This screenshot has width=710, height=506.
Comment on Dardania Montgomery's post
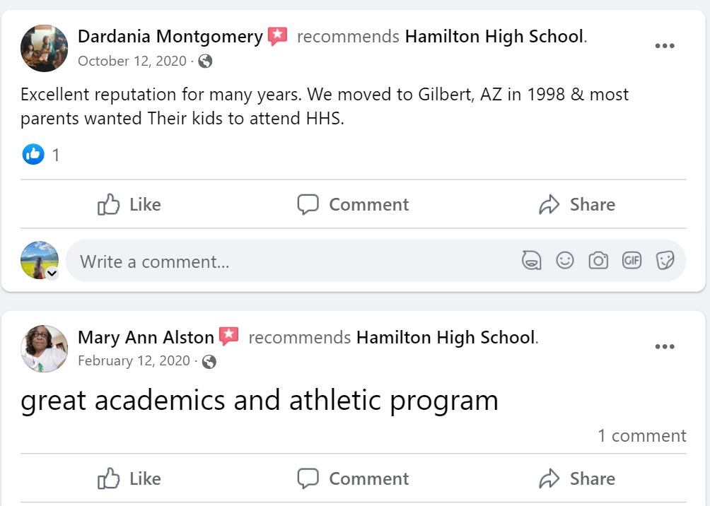(x=353, y=205)
